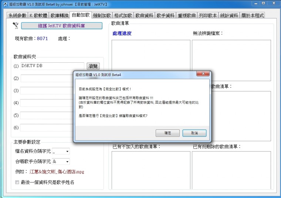The height and width of the screenshot is (198, 281).
Task: Click the song count value 8071
Action: coord(42,39)
